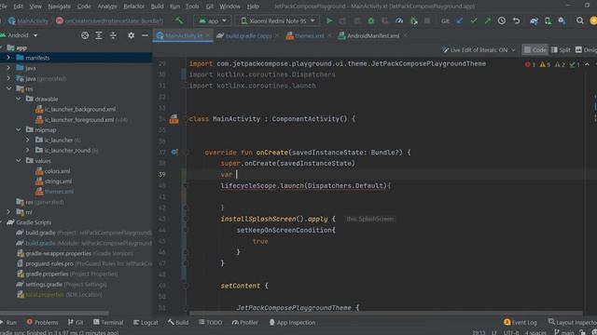Expand the manifests folder

point(8,58)
